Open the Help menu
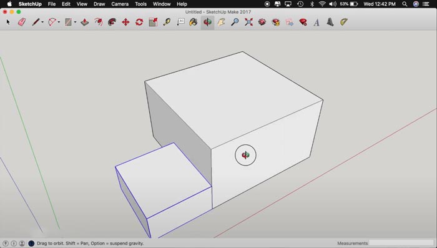The width and height of the screenshot is (437, 248). [x=182, y=4]
